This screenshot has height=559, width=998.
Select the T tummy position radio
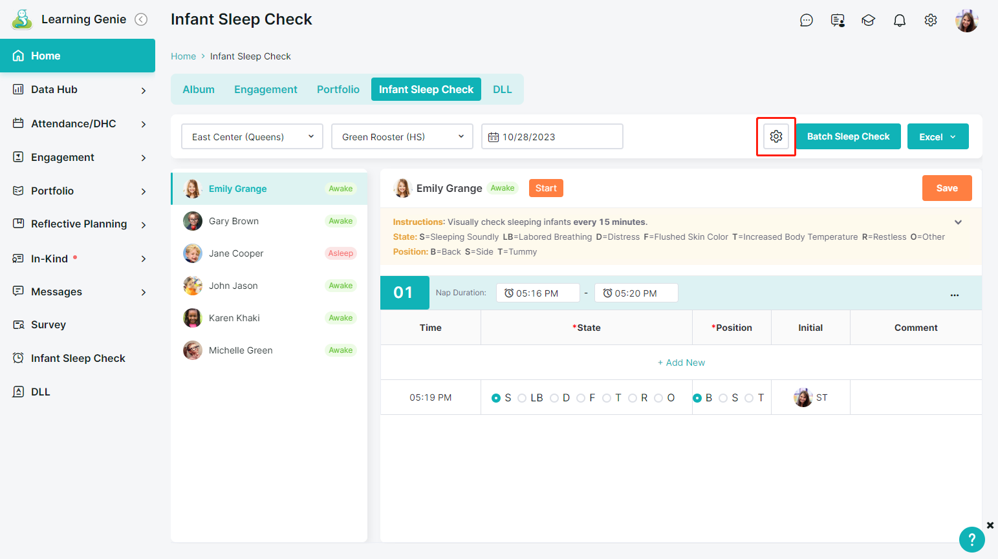click(x=749, y=398)
